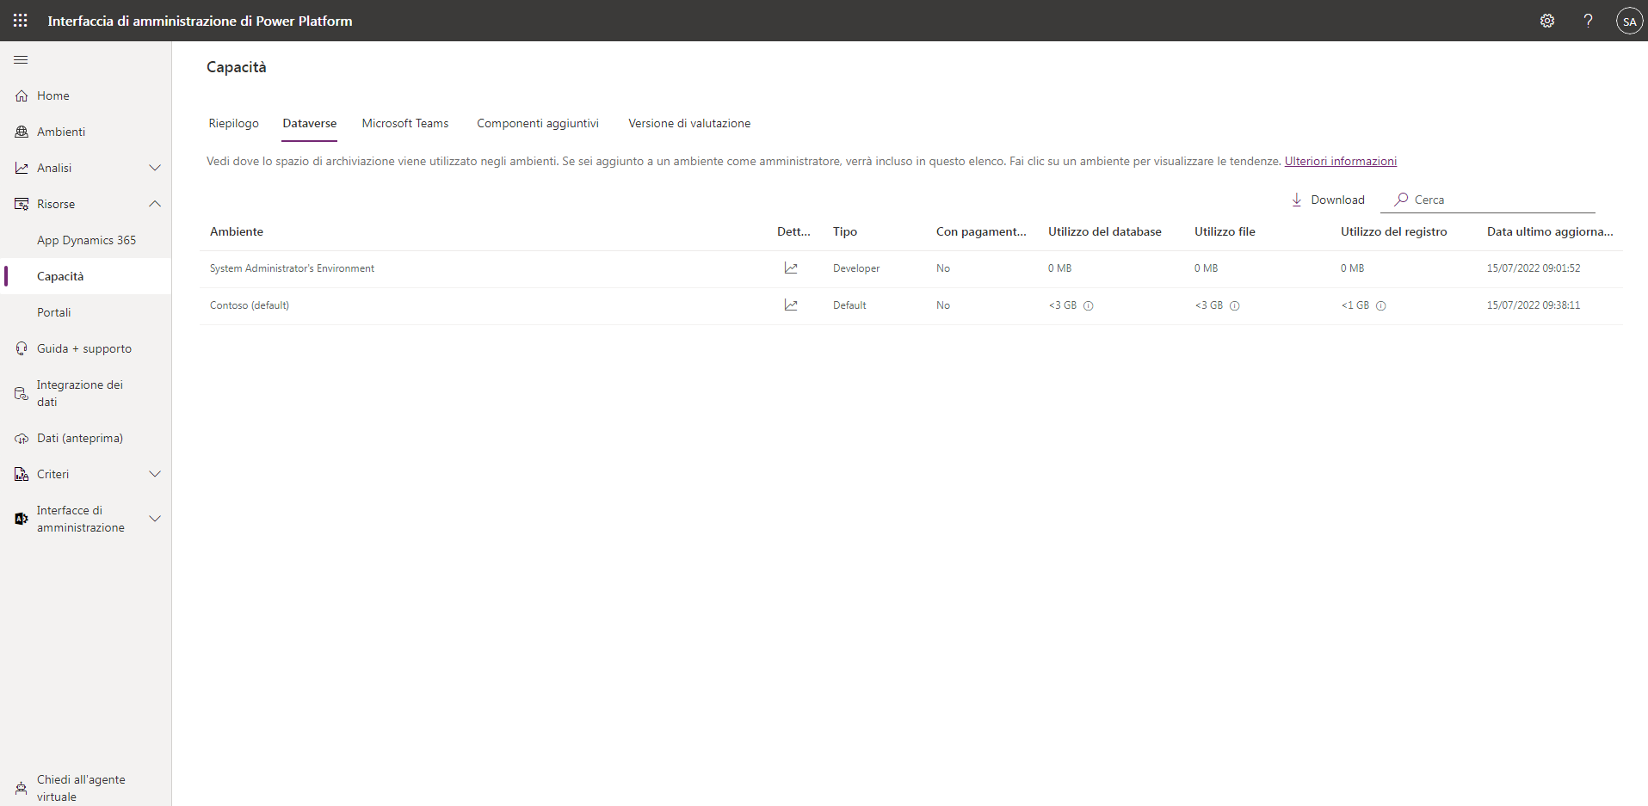Click the Dati (anteprima) cloud icon
The height and width of the screenshot is (806, 1648).
coord(22,439)
